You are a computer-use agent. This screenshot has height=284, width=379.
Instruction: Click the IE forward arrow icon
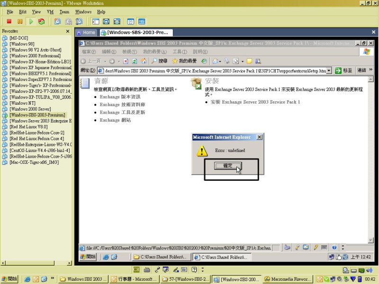[x=112, y=61]
